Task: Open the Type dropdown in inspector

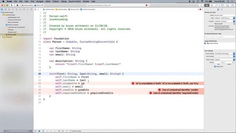Action: pos(225,18)
